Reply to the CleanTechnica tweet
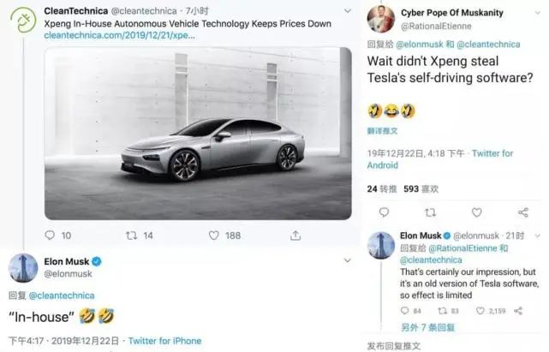The image size is (549, 352). click(x=51, y=236)
